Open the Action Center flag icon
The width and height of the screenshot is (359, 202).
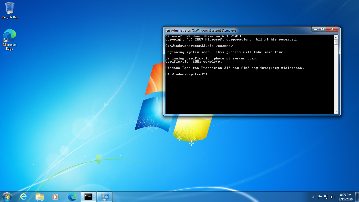click(x=320, y=197)
